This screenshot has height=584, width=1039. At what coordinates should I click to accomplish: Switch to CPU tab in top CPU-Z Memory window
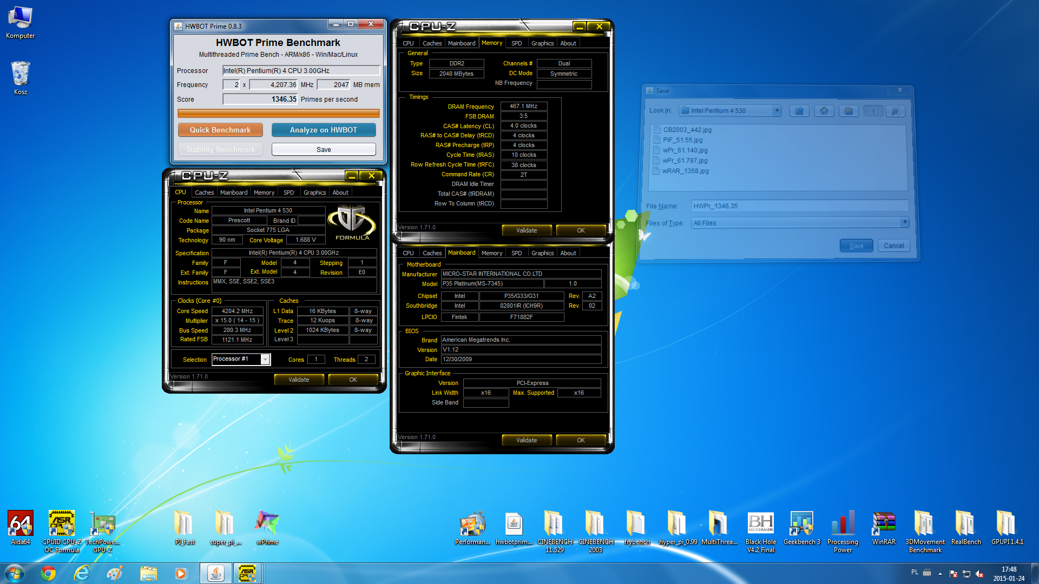click(x=408, y=43)
